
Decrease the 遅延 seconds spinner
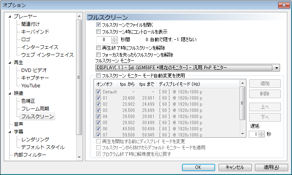point(261,135)
